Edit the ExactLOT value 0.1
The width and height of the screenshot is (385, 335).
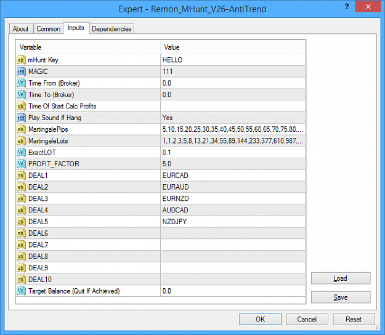tap(233, 152)
